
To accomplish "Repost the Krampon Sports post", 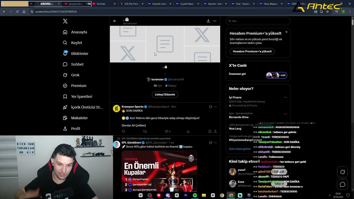I will [x=145, y=132].
